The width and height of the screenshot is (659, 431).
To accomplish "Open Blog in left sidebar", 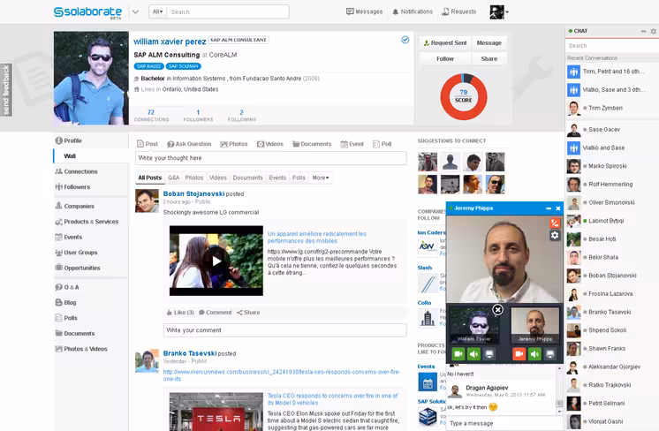I will pos(65,302).
